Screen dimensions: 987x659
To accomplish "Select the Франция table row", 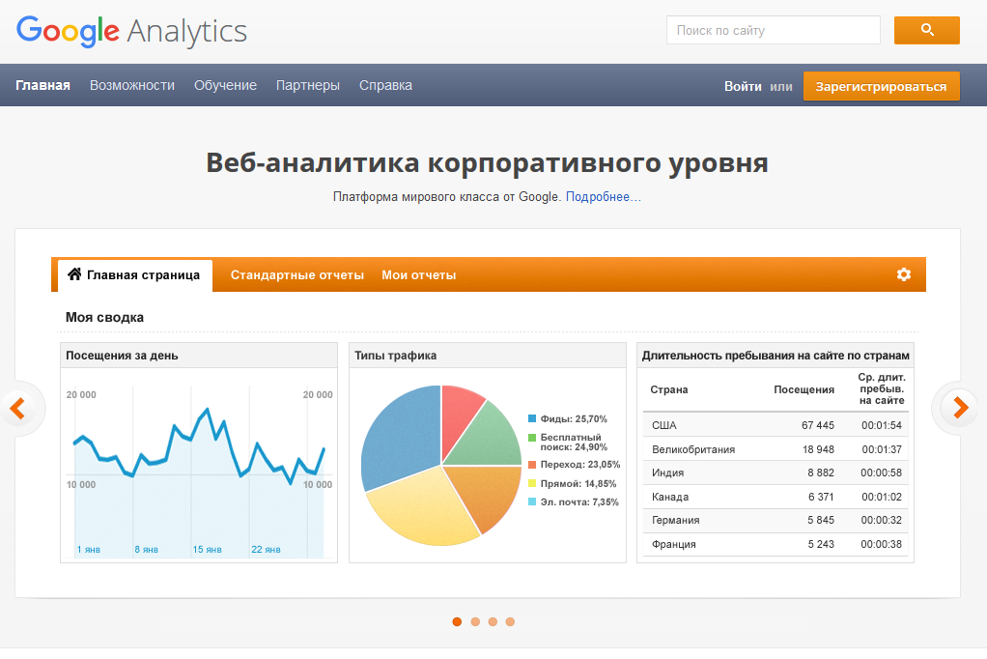I will click(x=776, y=544).
